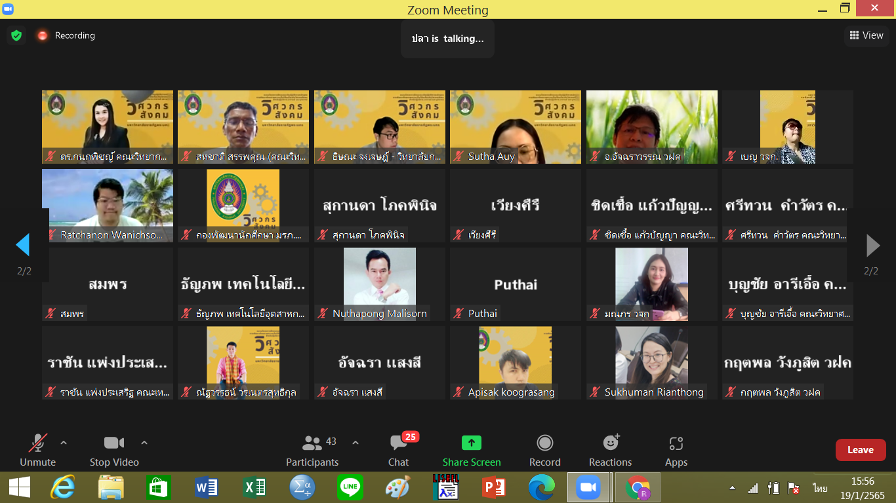Open the LISREL taskbar icon

[445, 487]
